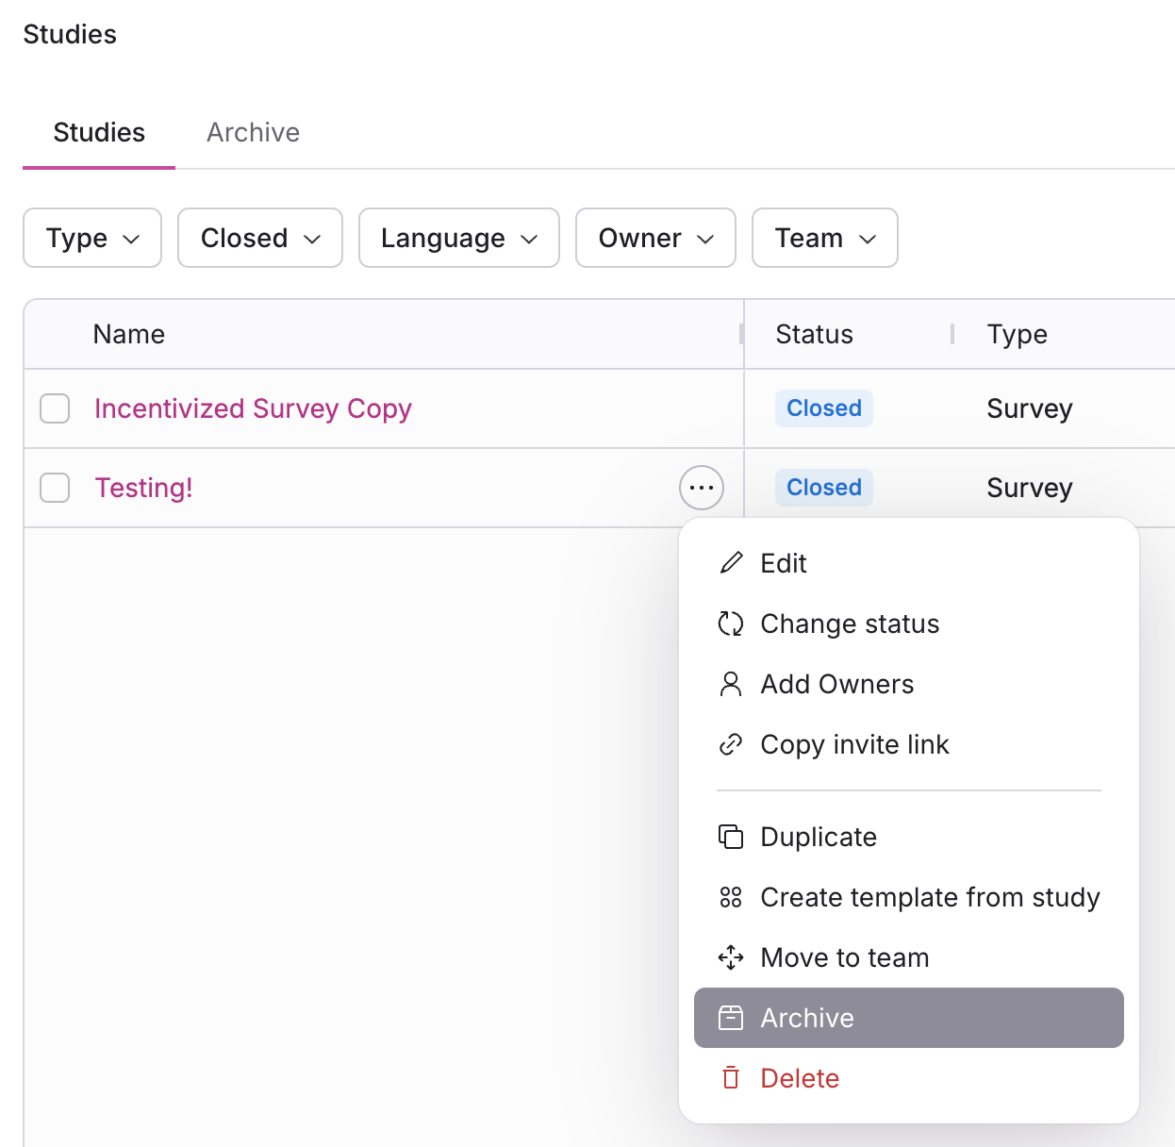Open the Language filter dropdown
Screen dimensions: 1175x1147
coord(459,238)
